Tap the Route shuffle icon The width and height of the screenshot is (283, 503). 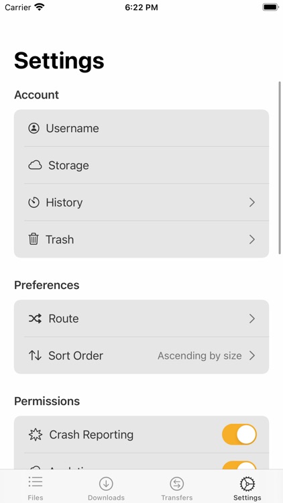click(x=35, y=319)
